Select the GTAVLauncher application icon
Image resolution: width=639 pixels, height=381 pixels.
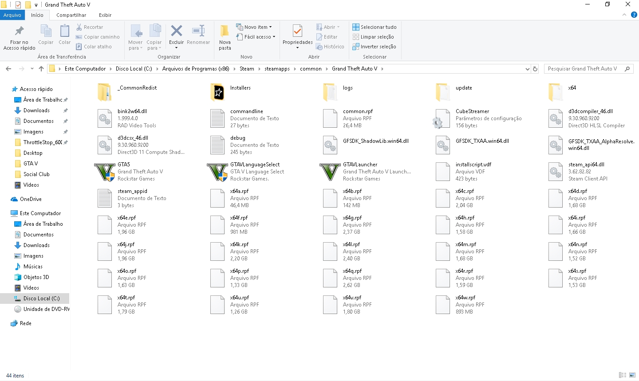pyautogui.click(x=330, y=172)
